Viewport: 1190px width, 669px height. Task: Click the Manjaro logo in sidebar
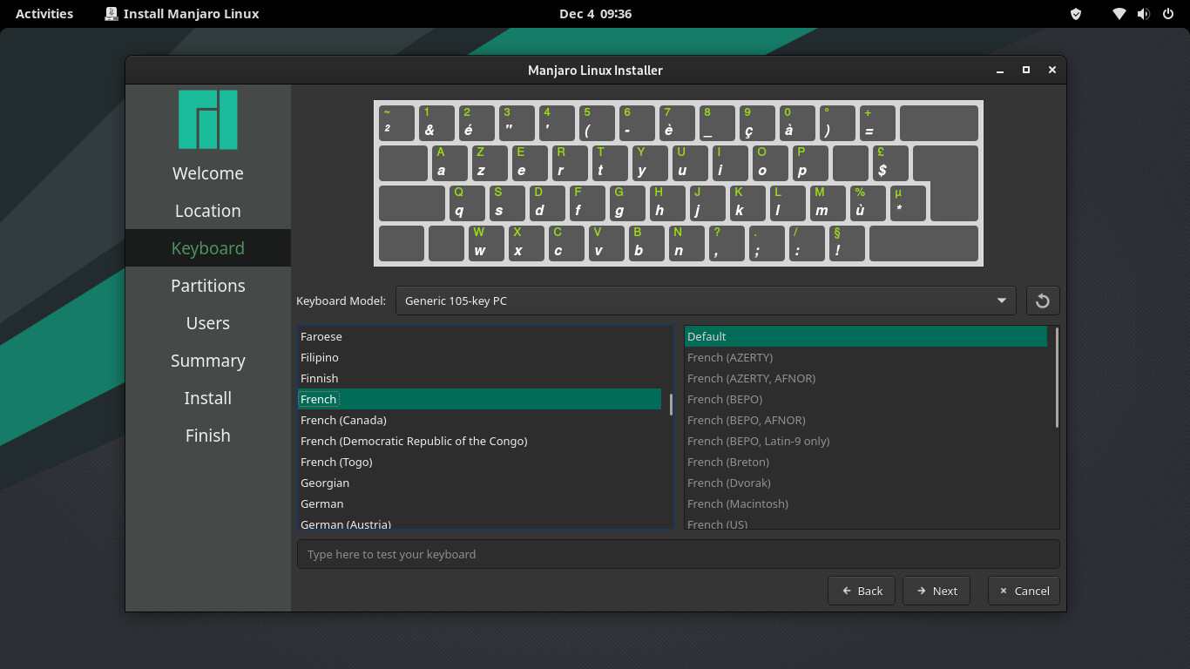pyautogui.click(x=207, y=119)
